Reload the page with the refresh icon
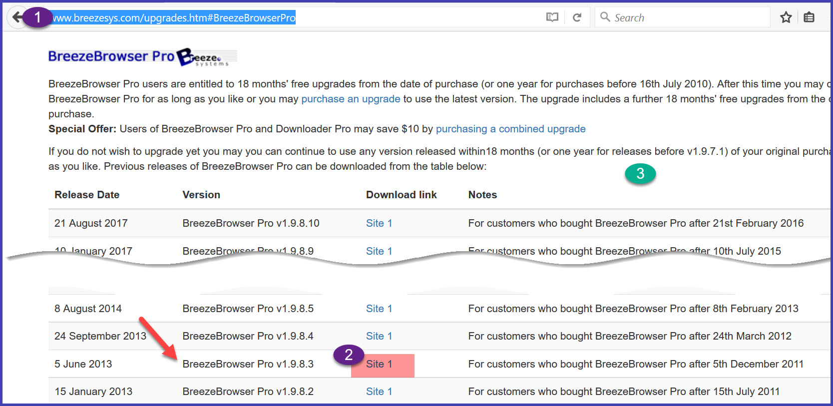The height and width of the screenshot is (406, 833). pyautogui.click(x=577, y=17)
